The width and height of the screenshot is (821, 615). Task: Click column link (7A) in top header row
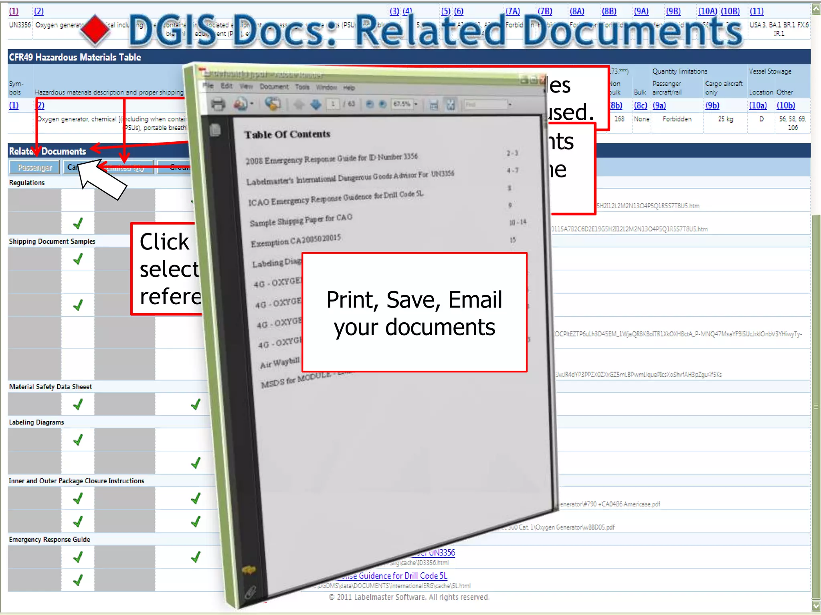[x=513, y=11]
